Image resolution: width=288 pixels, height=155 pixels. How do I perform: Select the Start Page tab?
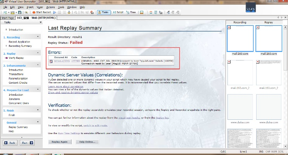[x=8, y=18]
